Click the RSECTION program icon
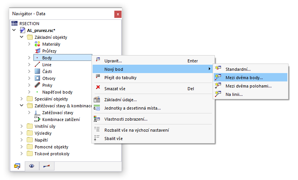Screen dimensions: 298x180 (14, 23)
